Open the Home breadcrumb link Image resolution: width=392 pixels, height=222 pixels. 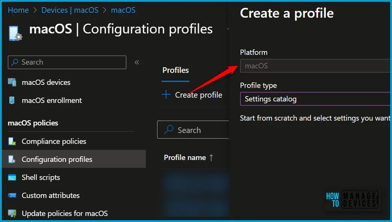pos(18,10)
